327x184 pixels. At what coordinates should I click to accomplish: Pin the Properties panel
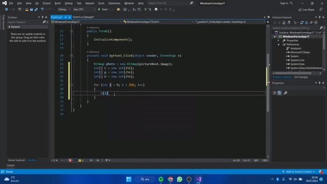tap(319, 83)
